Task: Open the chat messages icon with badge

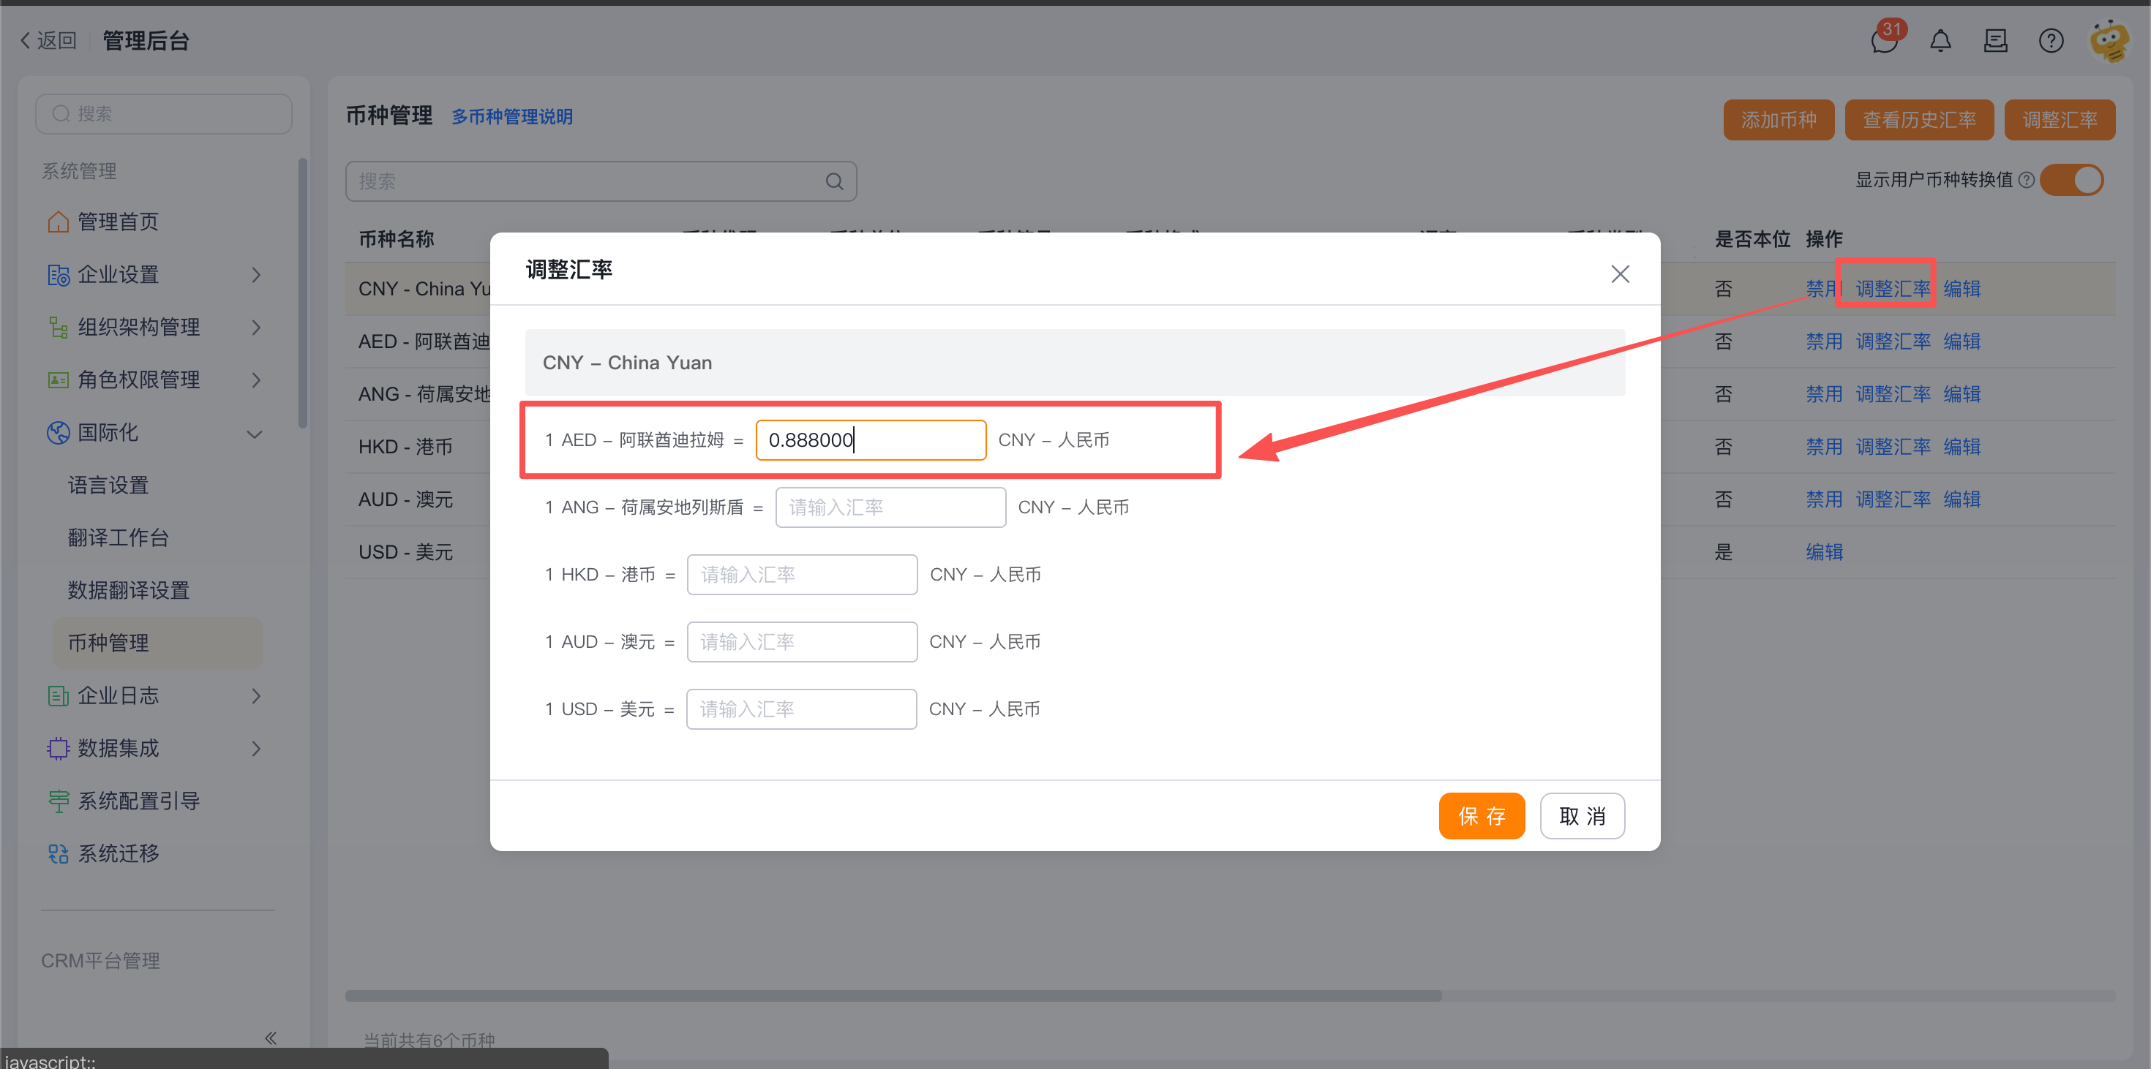Action: tap(1885, 40)
